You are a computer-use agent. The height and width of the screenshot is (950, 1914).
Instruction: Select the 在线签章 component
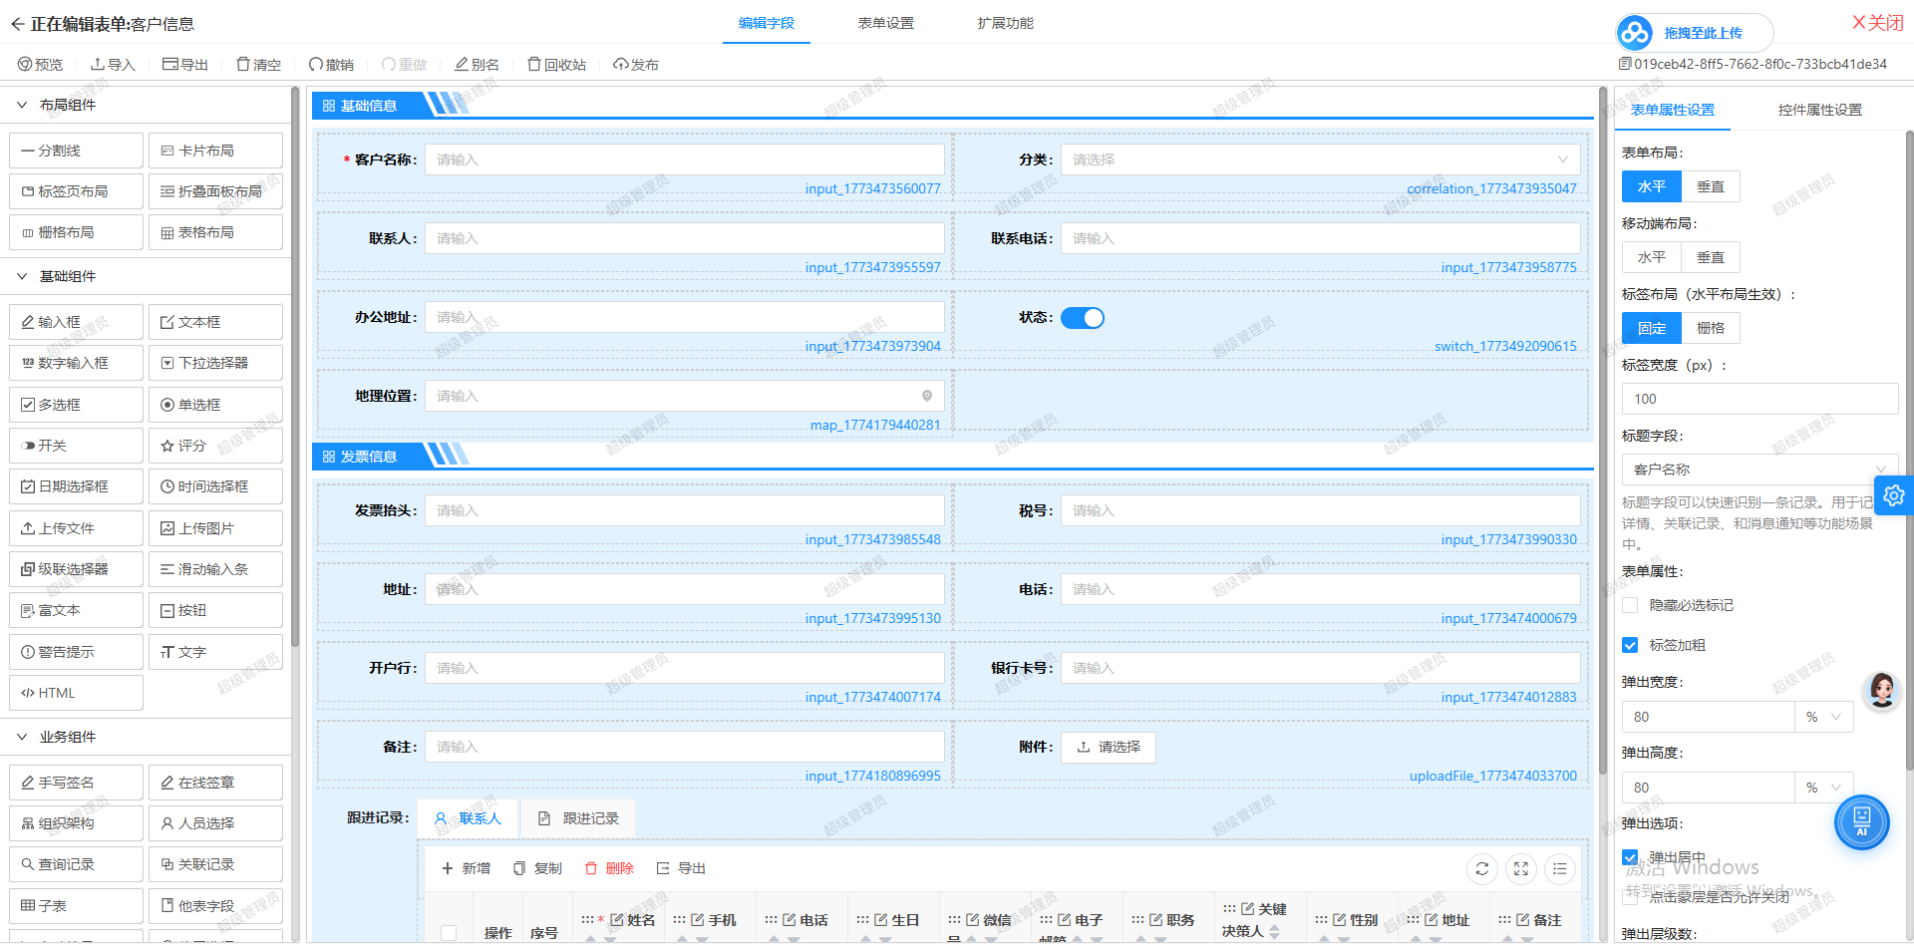tap(215, 783)
